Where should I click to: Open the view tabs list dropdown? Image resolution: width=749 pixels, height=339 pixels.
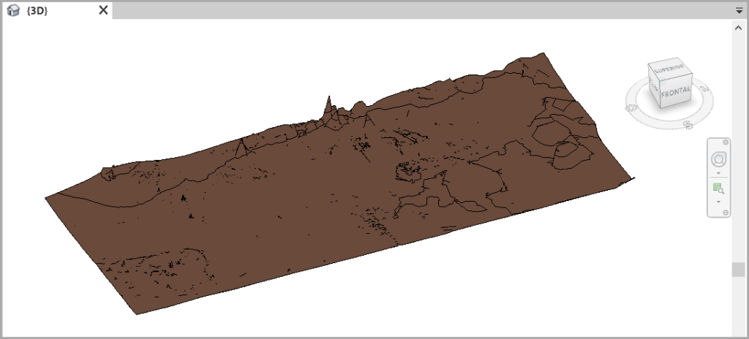point(739,11)
